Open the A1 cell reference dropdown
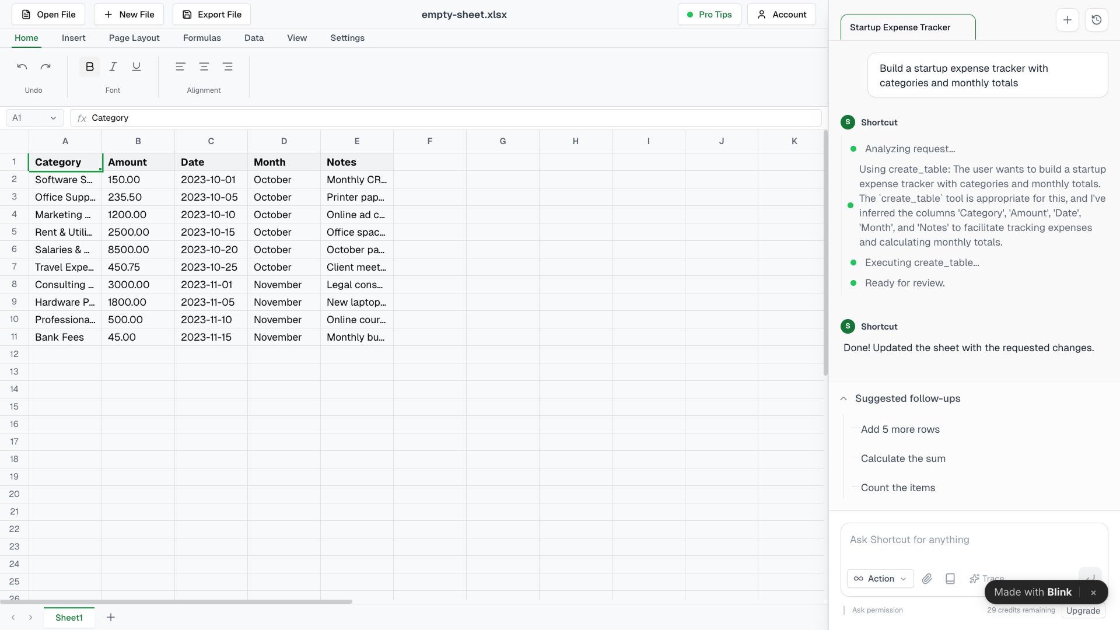Screen dimensions: 1120x630 tap(33, 117)
